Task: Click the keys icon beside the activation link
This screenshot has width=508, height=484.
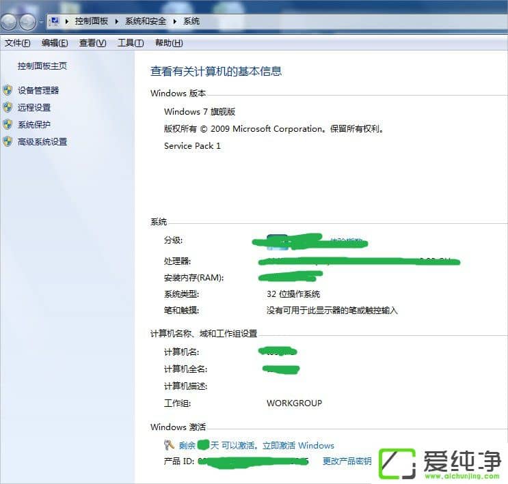Action: (x=170, y=445)
